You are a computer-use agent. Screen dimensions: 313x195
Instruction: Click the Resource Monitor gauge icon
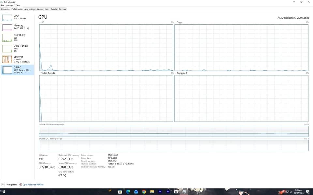[21, 185]
